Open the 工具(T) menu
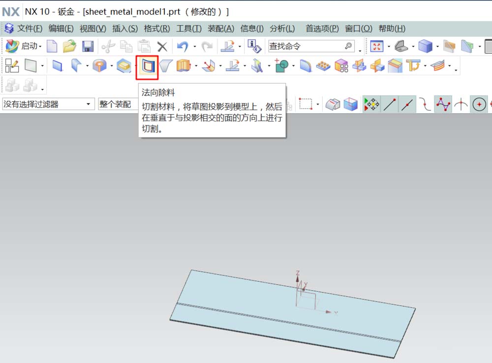Image resolution: width=492 pixels, height=363 pixels. (189, 29)
